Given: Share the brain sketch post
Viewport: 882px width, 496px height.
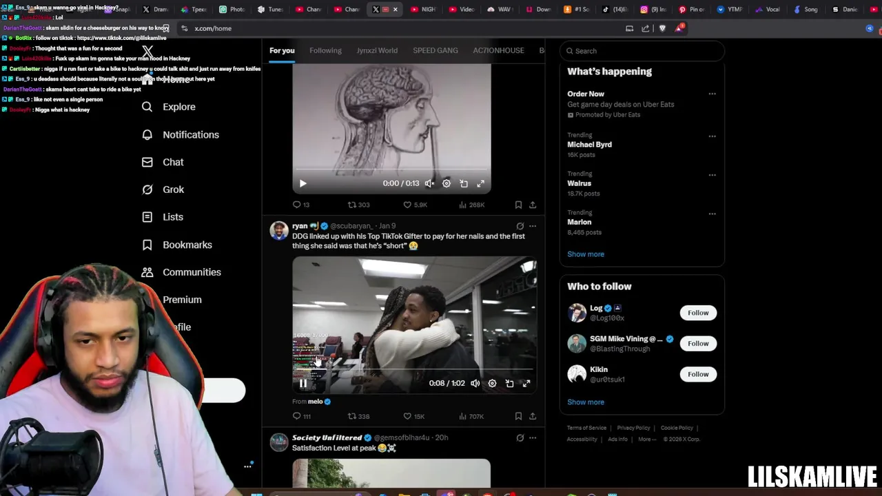Looking at the screenshot, I should click(x=533, y=205).
